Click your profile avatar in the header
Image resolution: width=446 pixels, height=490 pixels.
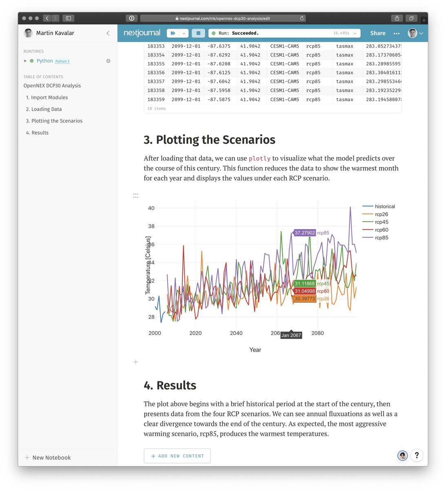pos(413,33)
